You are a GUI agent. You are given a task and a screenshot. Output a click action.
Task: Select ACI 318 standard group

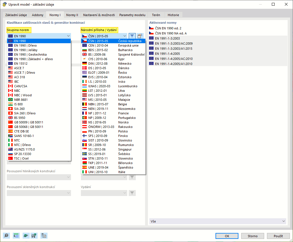pyautogui.click(x=39, y=77)
